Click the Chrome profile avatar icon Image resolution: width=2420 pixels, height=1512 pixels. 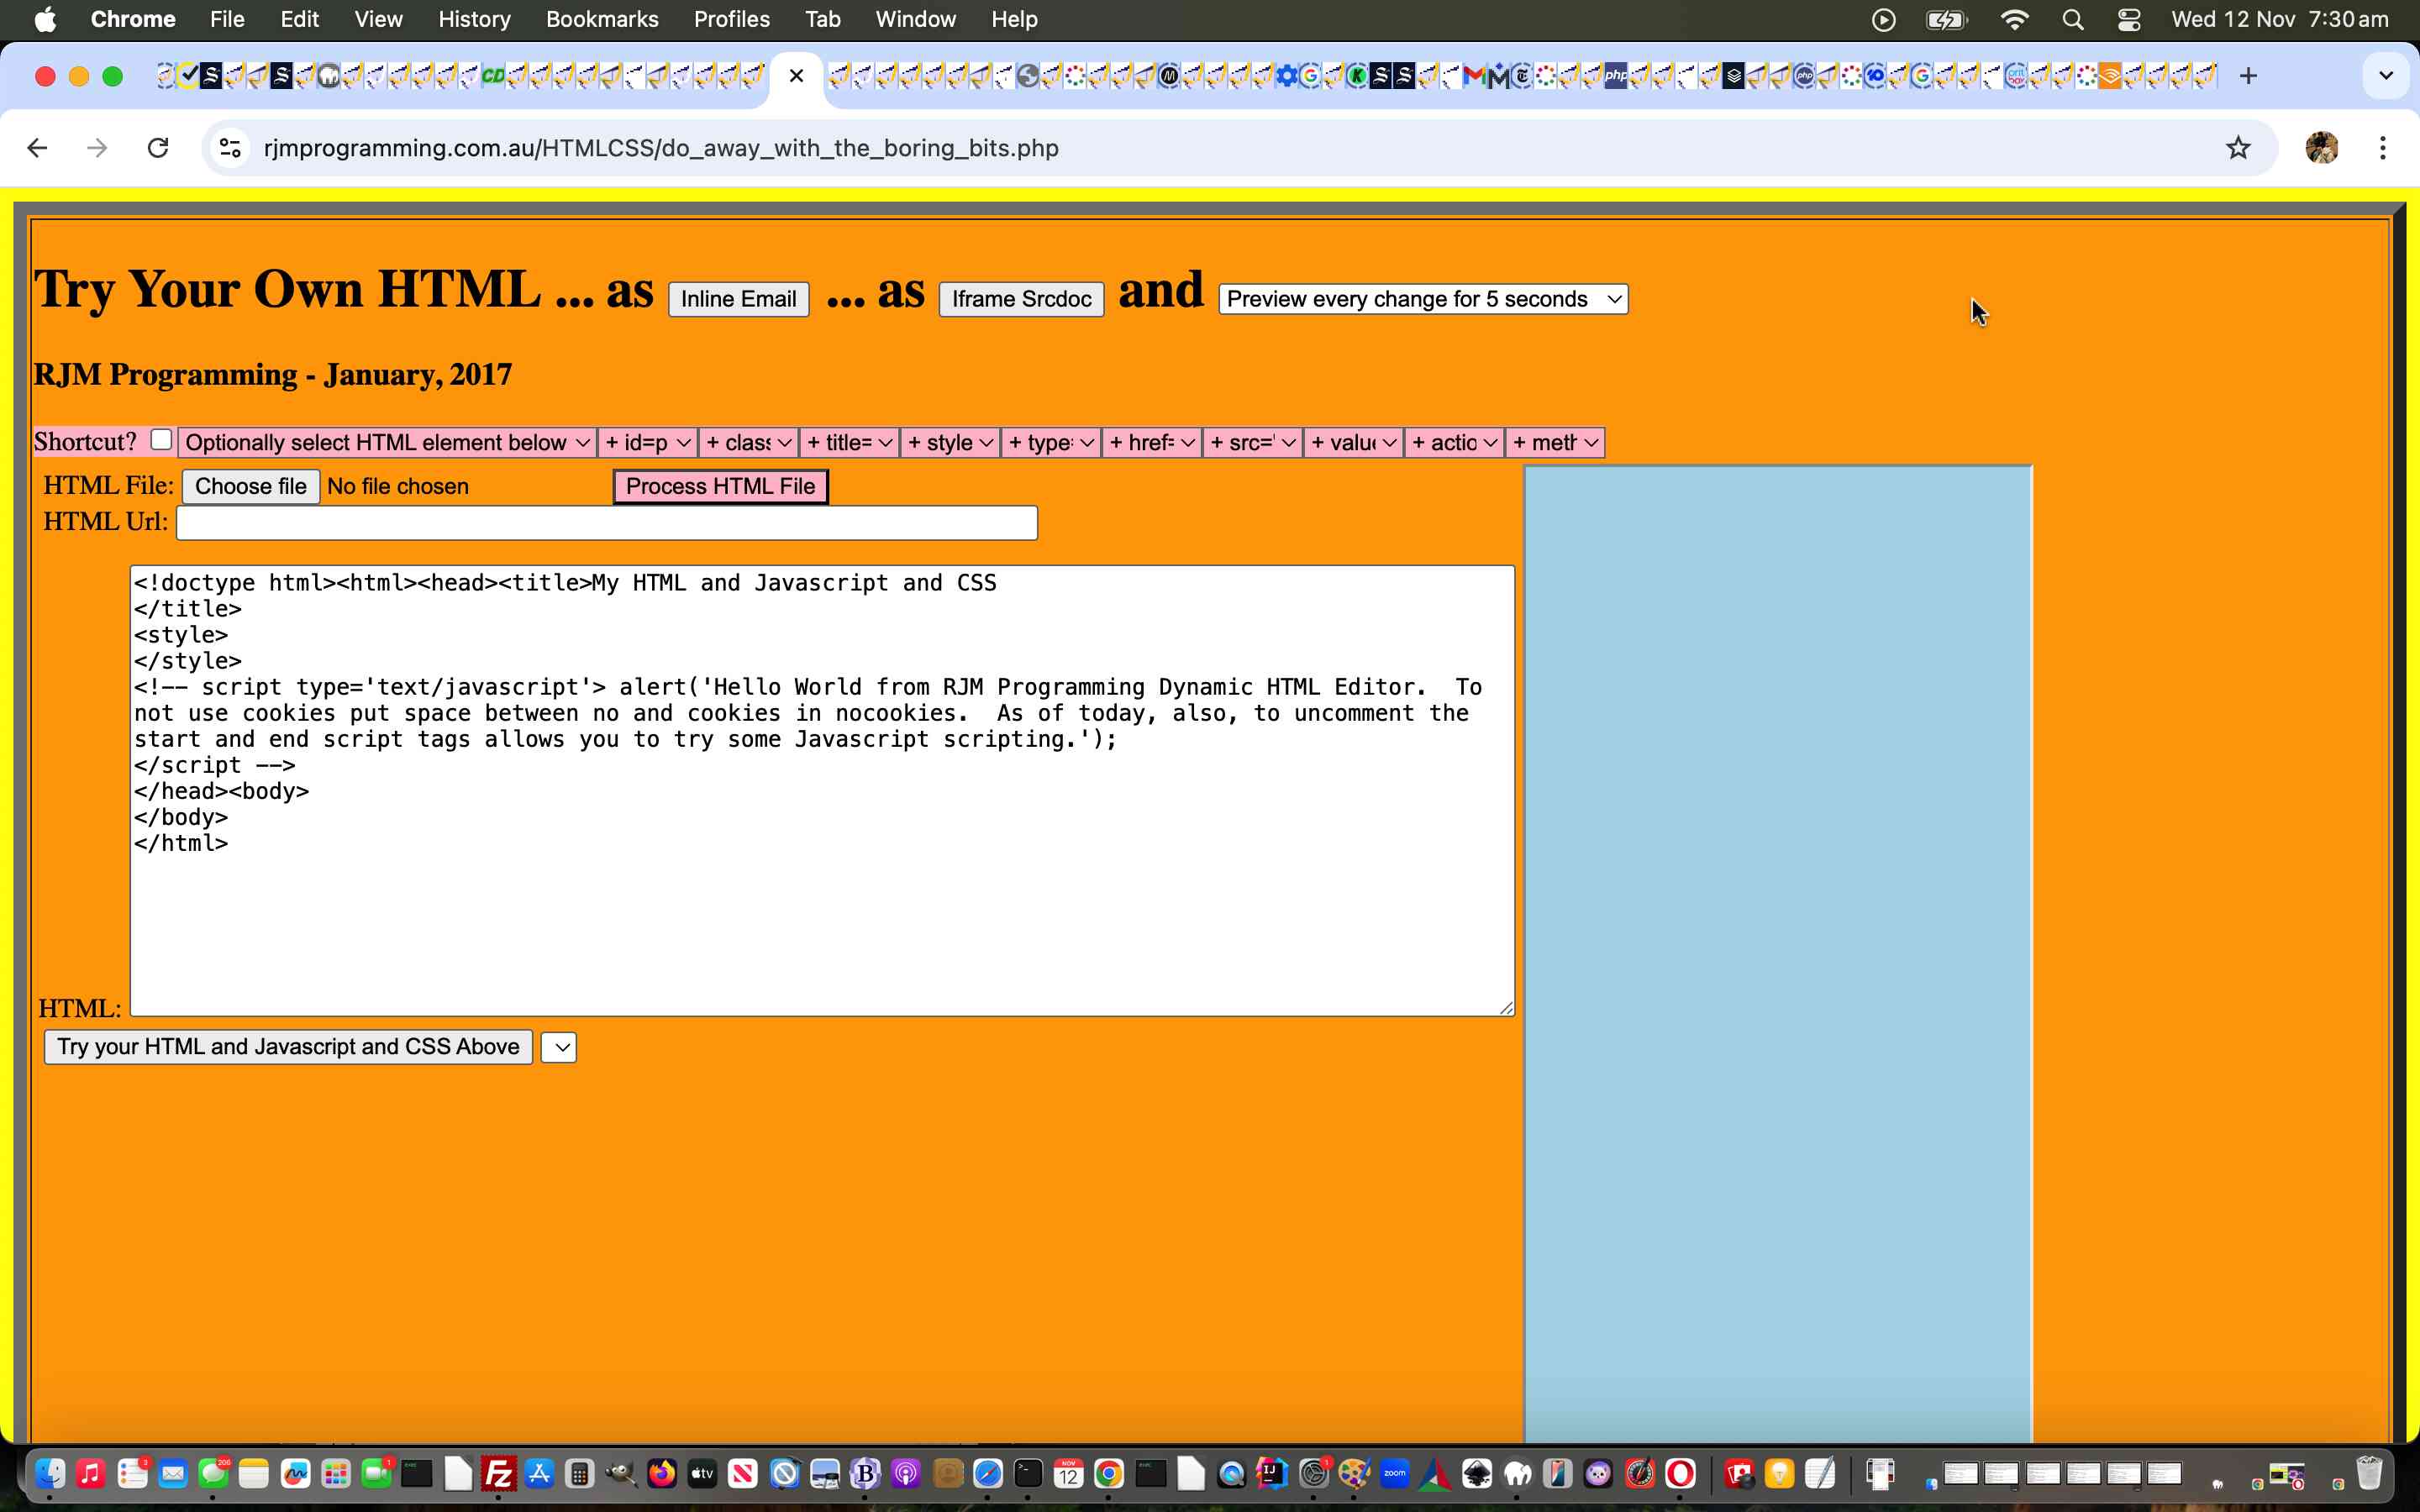tap(2322, 147)
